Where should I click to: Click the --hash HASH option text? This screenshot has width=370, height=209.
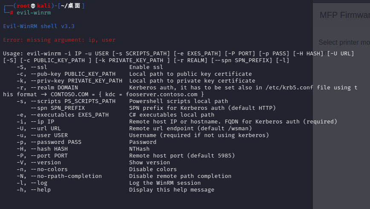42,149
